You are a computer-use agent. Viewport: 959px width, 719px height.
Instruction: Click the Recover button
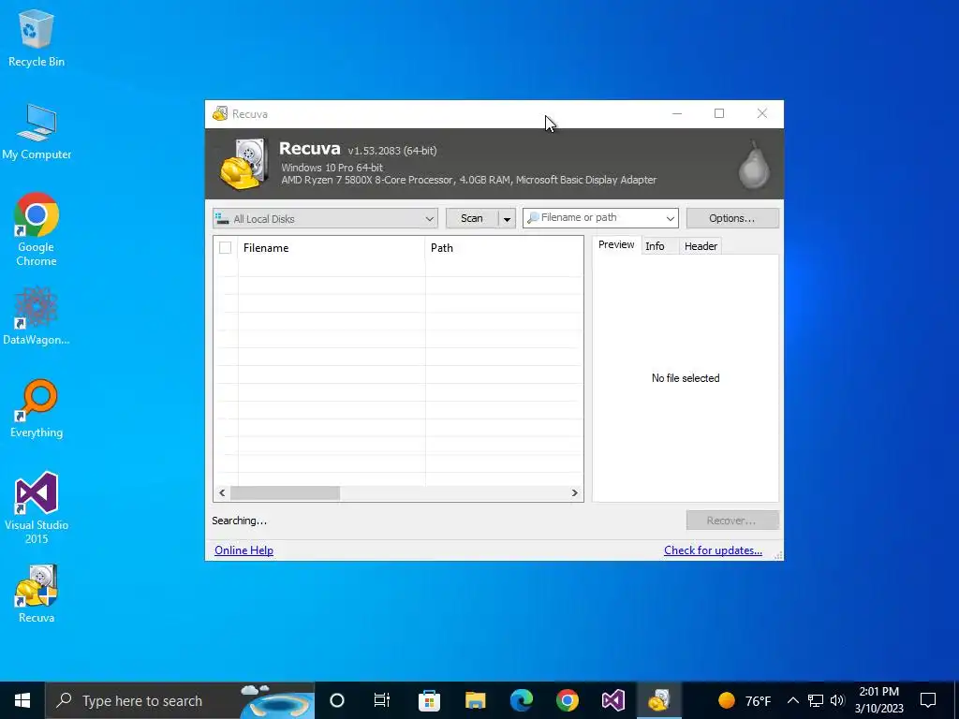coord(732,521)
